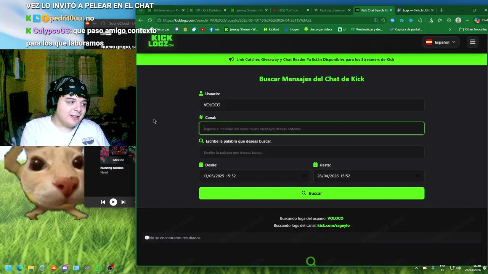Bookmark this page with the star icon
This screenshot has width=488, height=274.
pos(383,20)
